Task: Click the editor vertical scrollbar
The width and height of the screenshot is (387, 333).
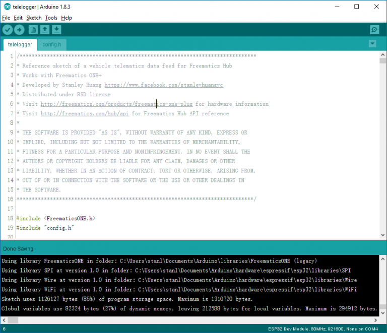Action: click(x=382, y=146)
